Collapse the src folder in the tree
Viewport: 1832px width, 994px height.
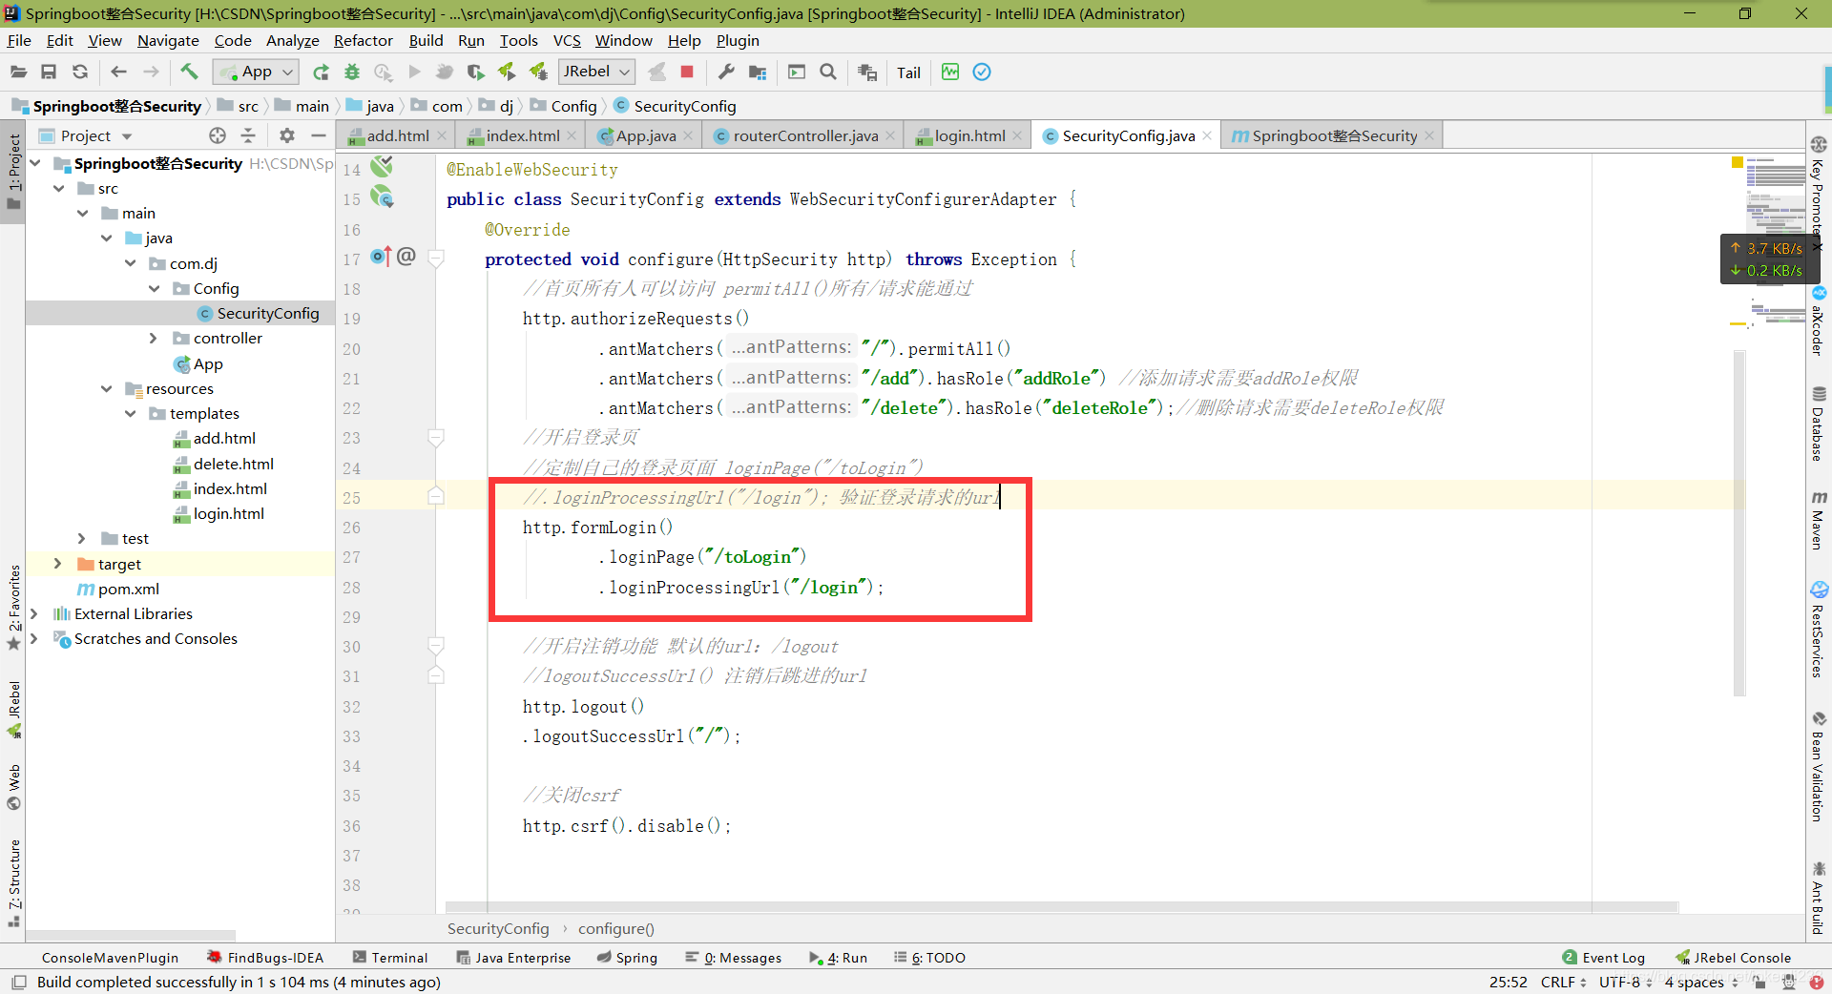(x=59, y=189)
